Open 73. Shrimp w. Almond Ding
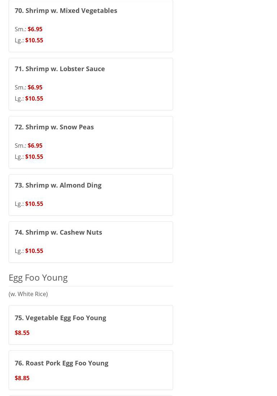The image size is (277, 396). pos(58,185)
